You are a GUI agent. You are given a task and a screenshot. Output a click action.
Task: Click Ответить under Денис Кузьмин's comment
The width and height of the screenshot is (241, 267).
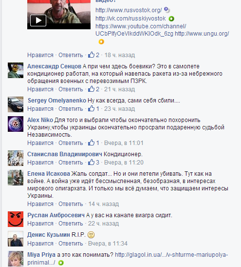(71, 244)
